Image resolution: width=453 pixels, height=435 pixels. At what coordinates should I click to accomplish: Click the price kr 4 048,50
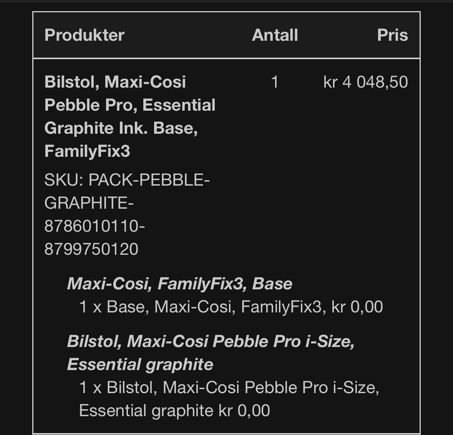[365, 82]
